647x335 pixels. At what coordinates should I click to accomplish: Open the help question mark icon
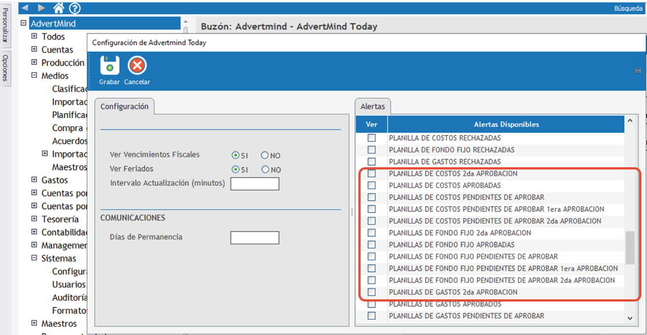(x=75, y=7)
